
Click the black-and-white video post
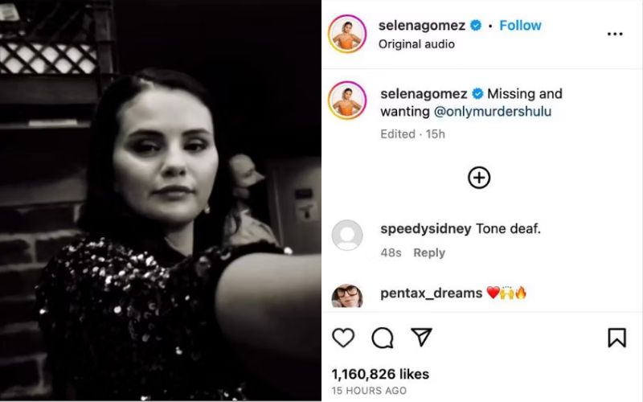click(x=161, y=201)
